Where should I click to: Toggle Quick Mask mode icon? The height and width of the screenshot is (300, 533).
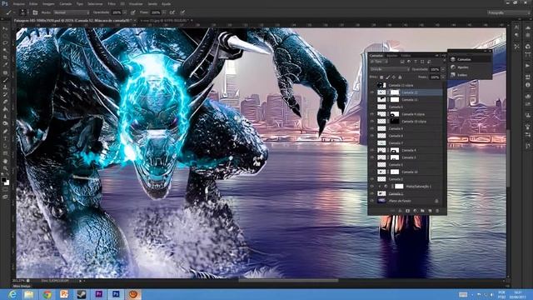pyautogui.click(x=5, y=190)
